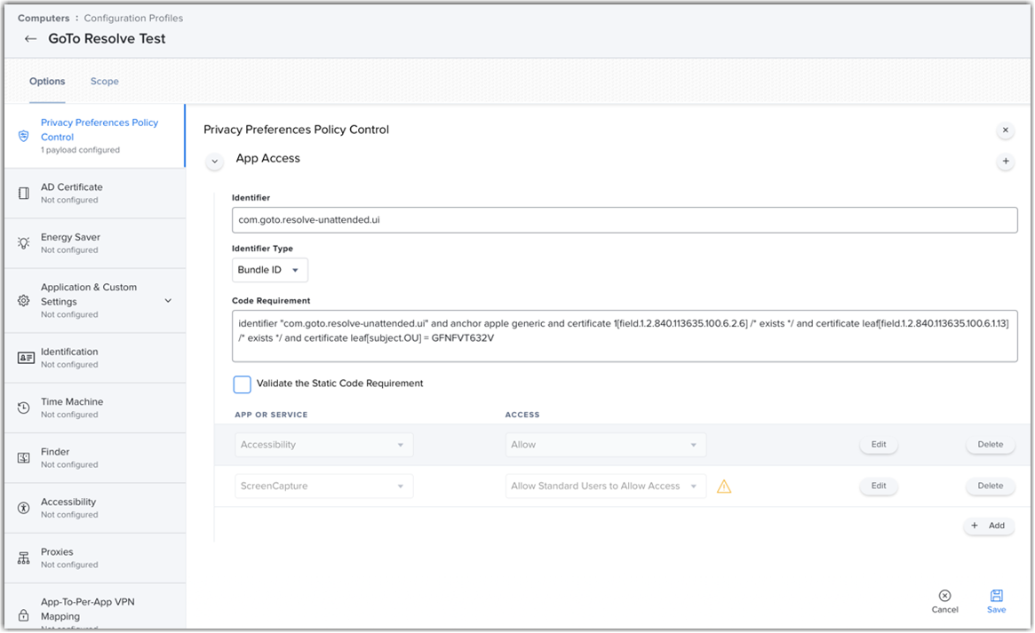The height and width of the screenshot is (633, 1035).
Task: Select Proxies payload
Action: tap(95, 558)
